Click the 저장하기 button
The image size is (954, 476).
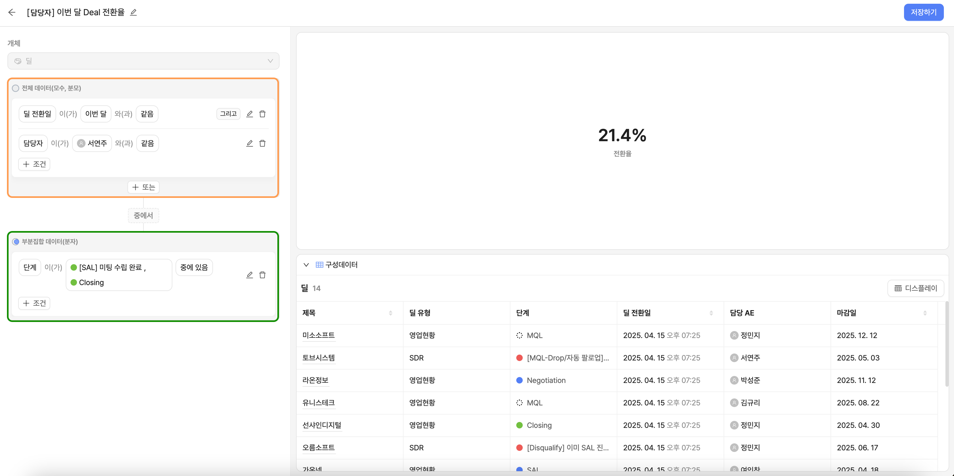(924, 12)
